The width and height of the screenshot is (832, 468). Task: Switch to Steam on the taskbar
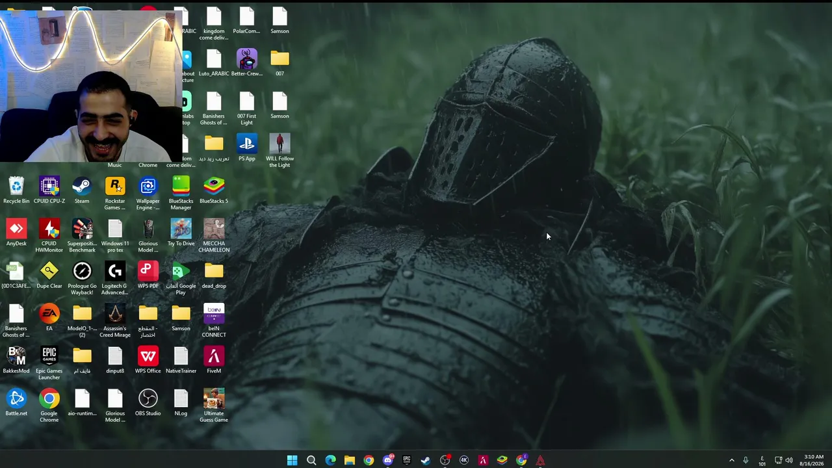point(426,460)
